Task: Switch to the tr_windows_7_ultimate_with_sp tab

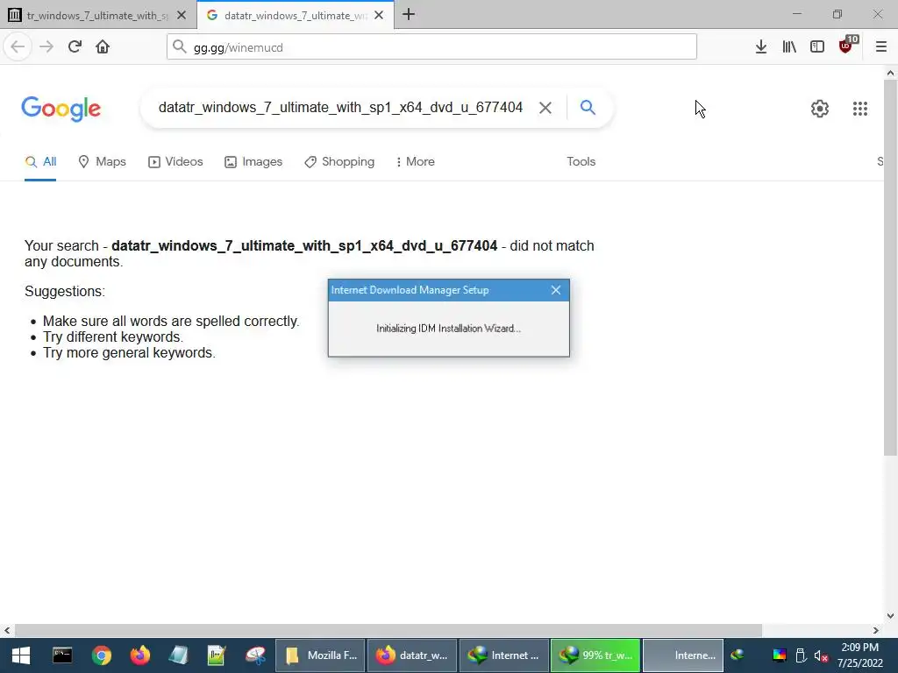Action: (98, 16)
